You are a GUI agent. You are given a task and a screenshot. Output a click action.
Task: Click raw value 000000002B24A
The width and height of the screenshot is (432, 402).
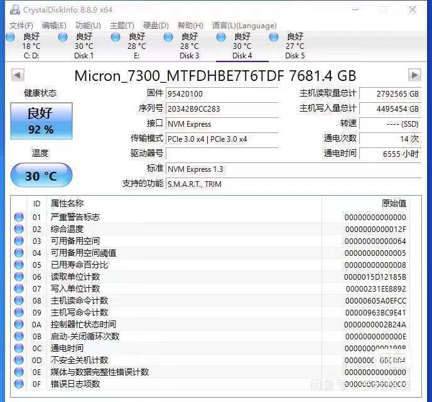tap(375, 325)
